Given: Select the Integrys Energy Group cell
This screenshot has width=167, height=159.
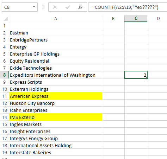Looking at the screenshot, I should tap(56, 138).
